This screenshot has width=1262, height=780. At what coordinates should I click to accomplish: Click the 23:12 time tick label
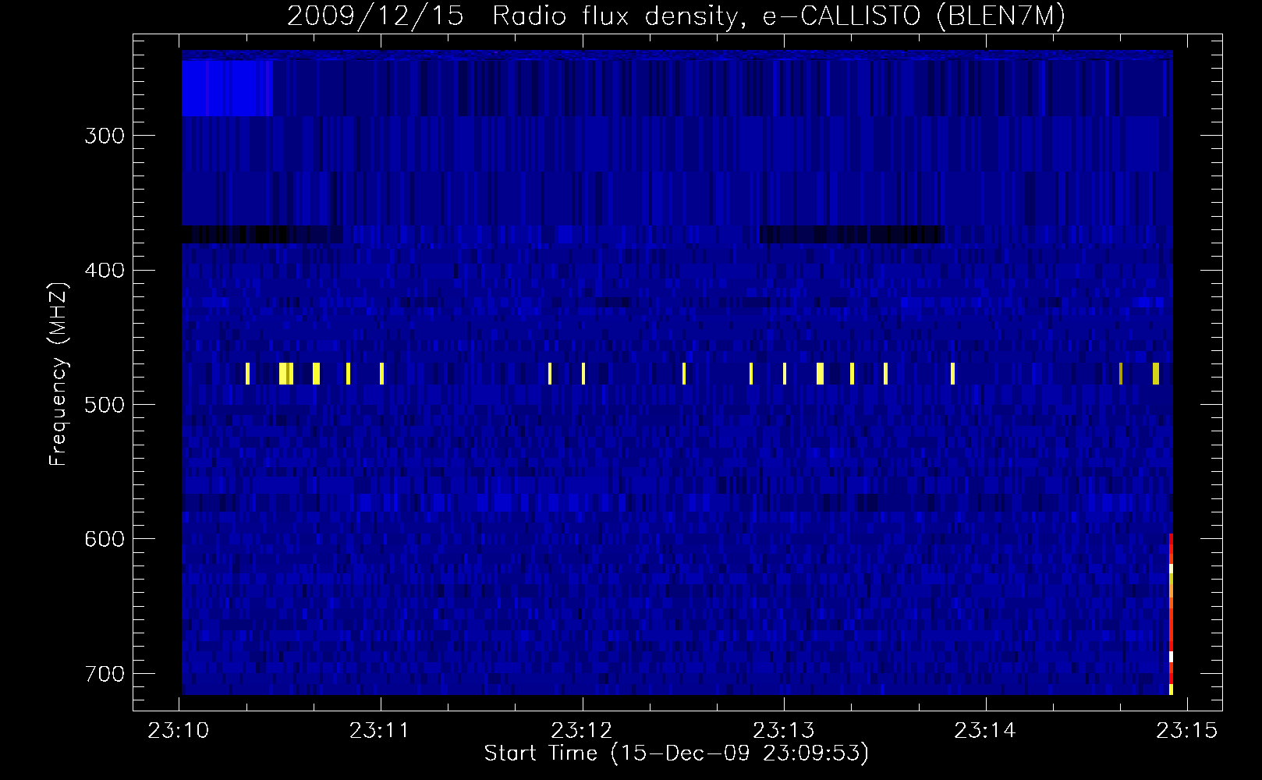click(582, 731)
